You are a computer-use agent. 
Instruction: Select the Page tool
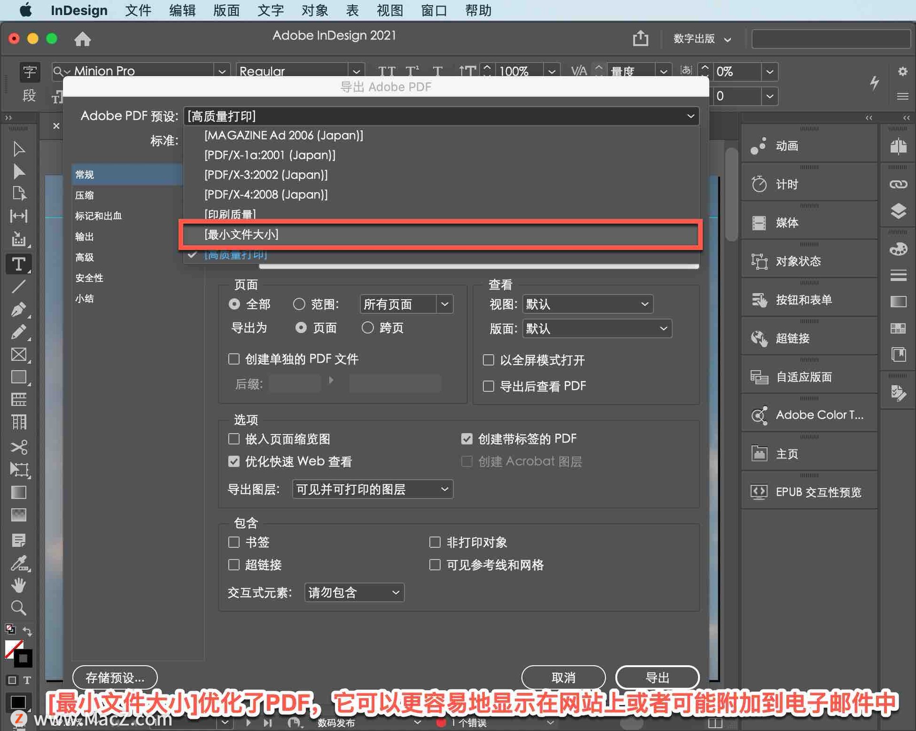click(19, 193)
